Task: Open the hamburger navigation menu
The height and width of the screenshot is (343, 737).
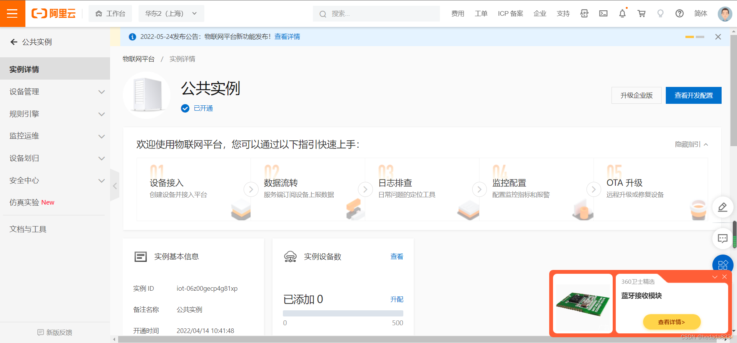Action: (12, 13)
